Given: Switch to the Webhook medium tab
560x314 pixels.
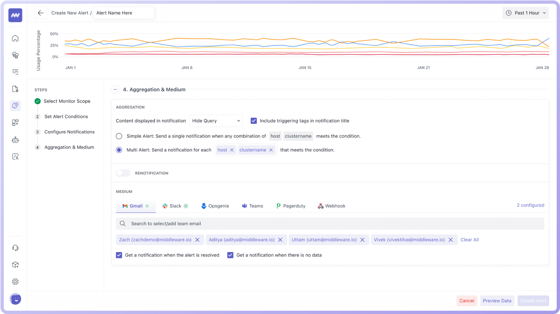Looking at the screenshot, I should [332, 206].
